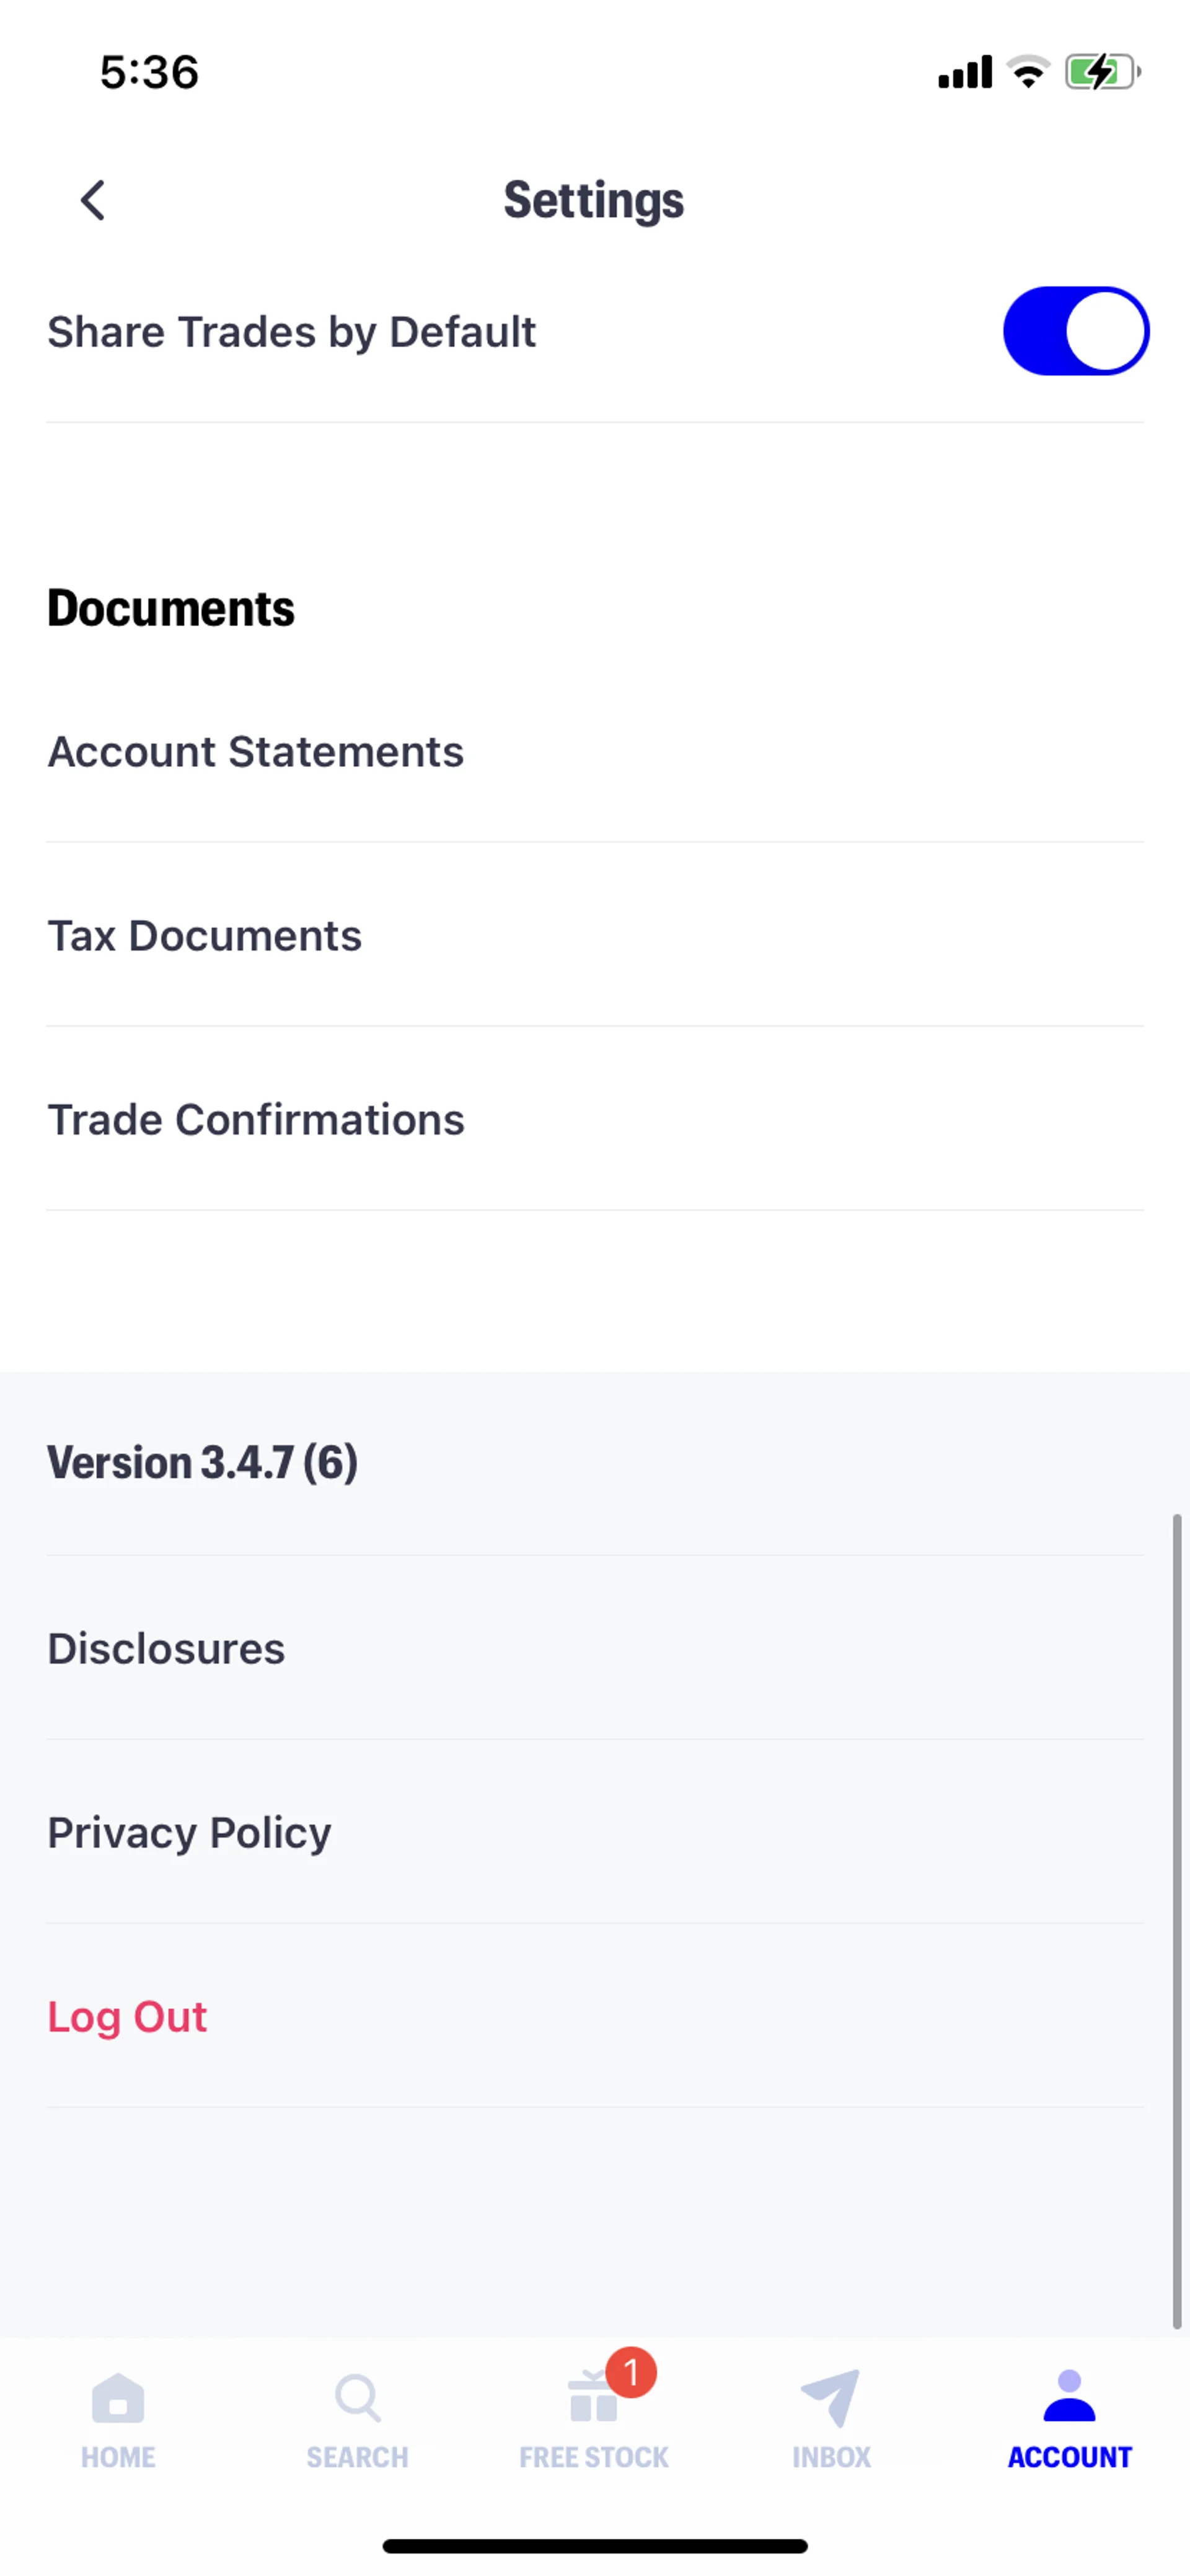This screenshot has width=1190, height=2576.
Task: Tap the home indicator bar
Action: [x=595, y=2546]
